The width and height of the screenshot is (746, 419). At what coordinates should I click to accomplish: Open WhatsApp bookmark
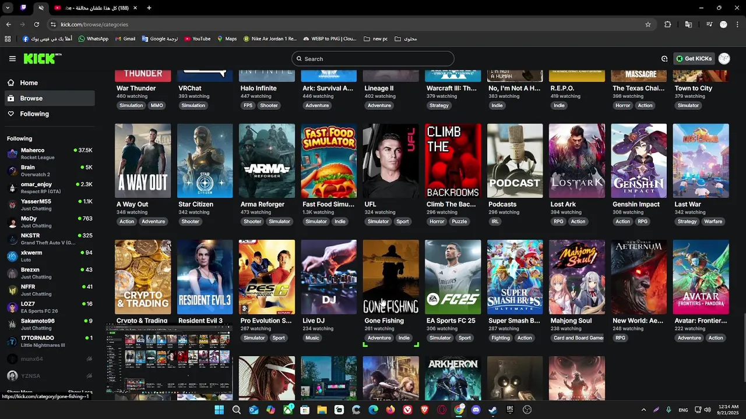(93, 39)
